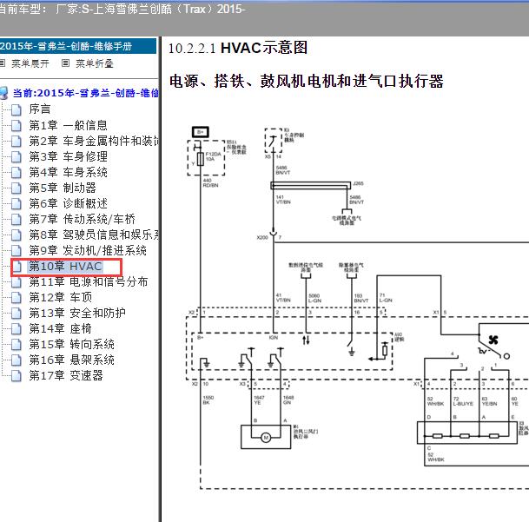
Task: Click the page icon beside 第9章
Action: pyautogui.click(x=17, y=251)
